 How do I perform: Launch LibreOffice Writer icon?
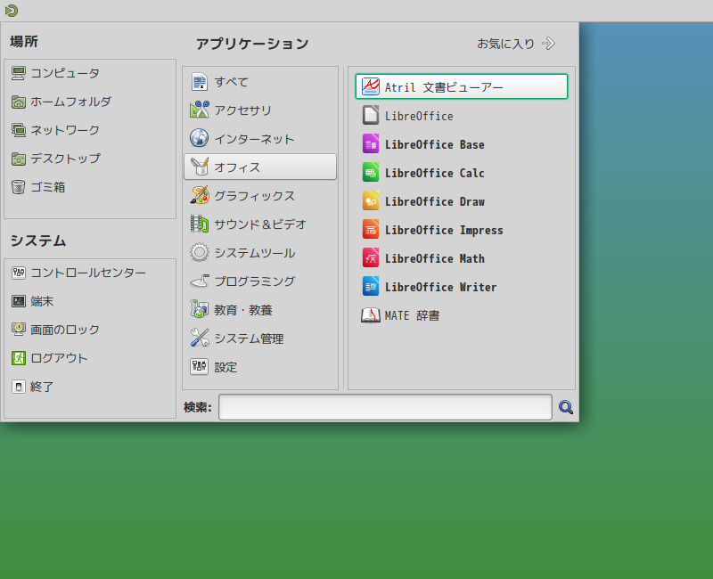(x=371, y=286)
